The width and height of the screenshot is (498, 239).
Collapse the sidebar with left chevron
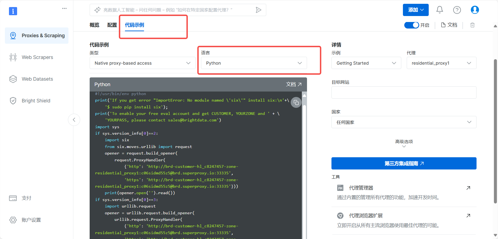pyautogui.click(x=74, y=120)
